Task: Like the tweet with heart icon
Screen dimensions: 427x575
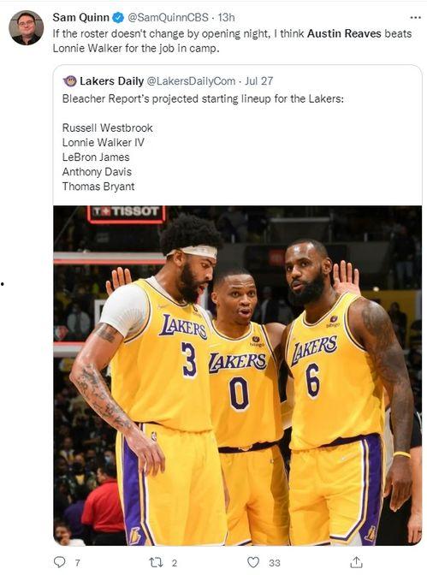Action: 253,562
